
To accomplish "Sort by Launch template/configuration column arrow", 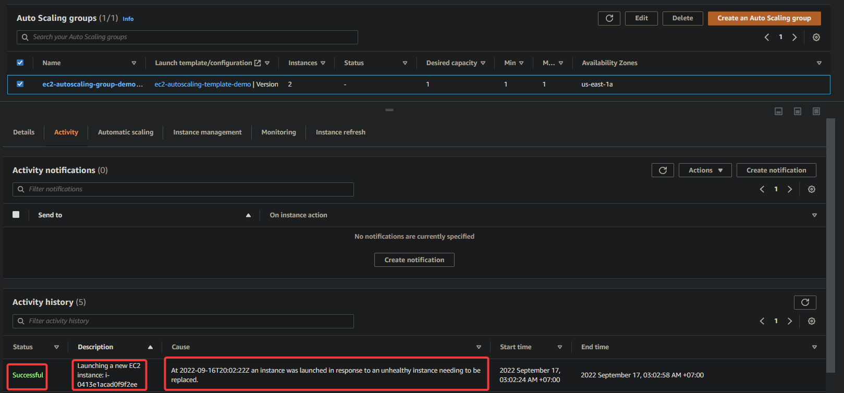I will click(267, 63).
